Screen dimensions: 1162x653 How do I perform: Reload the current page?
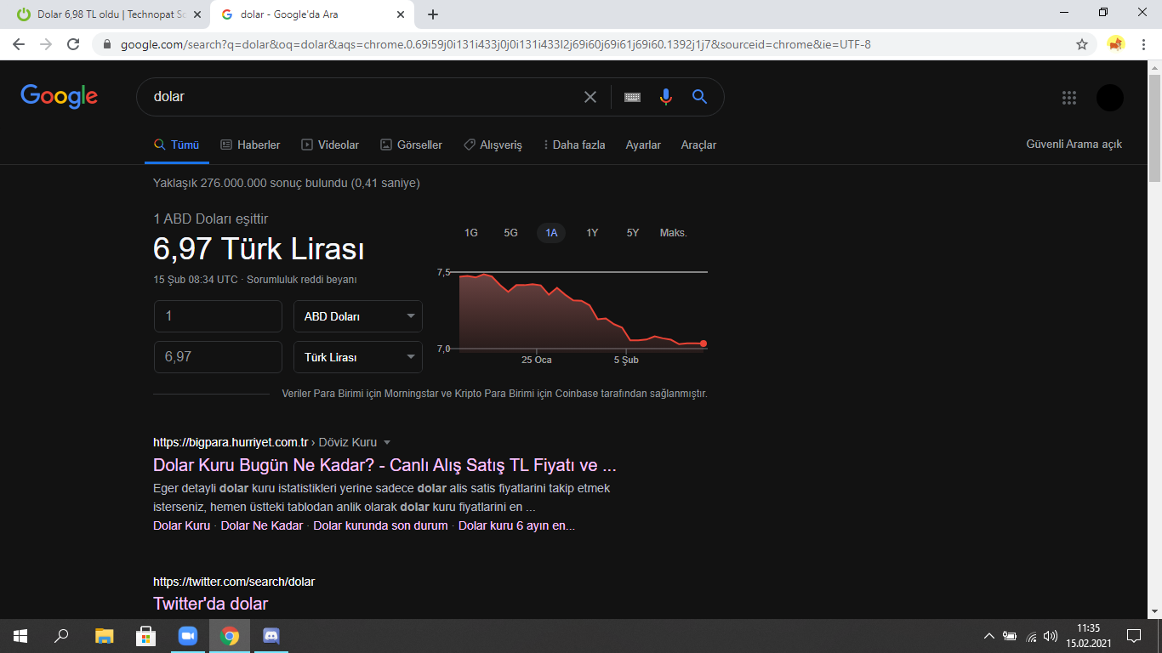coord(73,44)
